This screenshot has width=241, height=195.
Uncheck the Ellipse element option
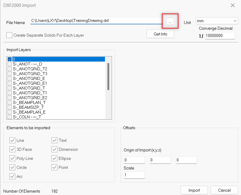(x=54, y=158)
